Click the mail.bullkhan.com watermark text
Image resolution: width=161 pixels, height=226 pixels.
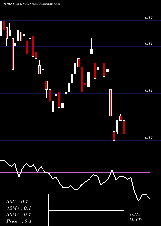click(x=46, y=4)
